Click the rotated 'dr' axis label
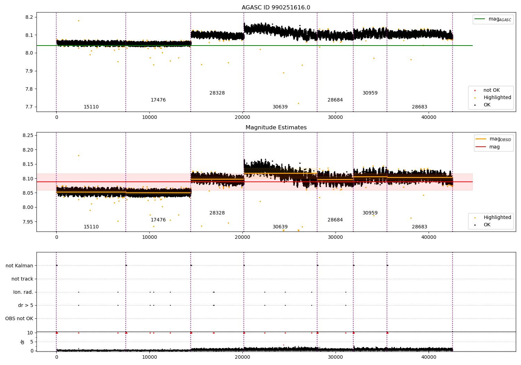The image size is (521, 365). pyautogui.click(x=23, y=342)
